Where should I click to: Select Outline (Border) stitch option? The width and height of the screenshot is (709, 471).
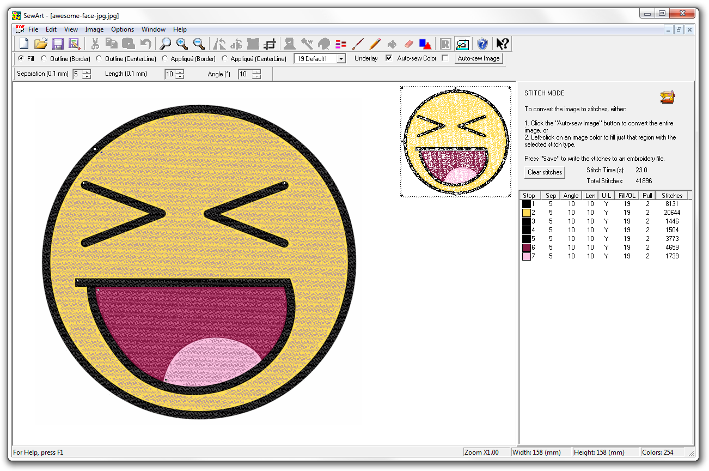click(x=44, y=58)
